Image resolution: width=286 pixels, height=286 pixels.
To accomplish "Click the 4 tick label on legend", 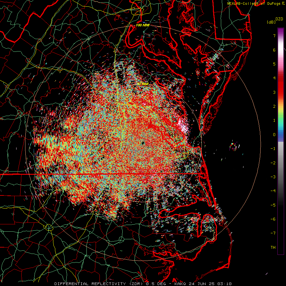I will coord(274,78).
